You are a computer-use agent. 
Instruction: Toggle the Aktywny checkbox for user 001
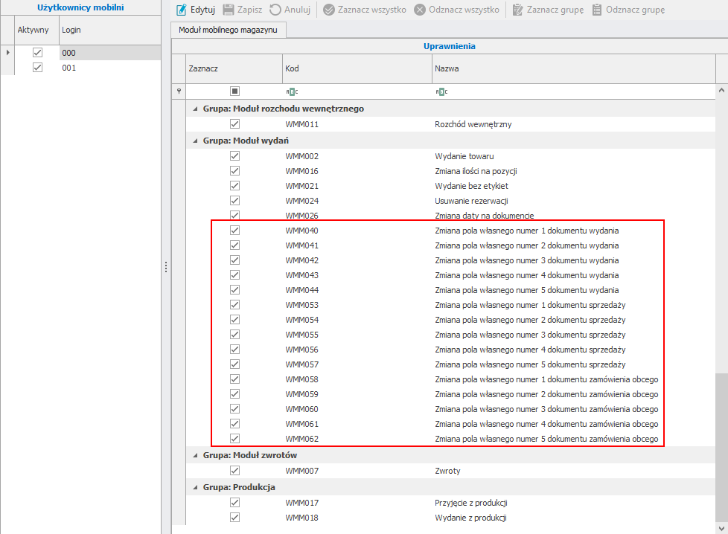(37, 68)
